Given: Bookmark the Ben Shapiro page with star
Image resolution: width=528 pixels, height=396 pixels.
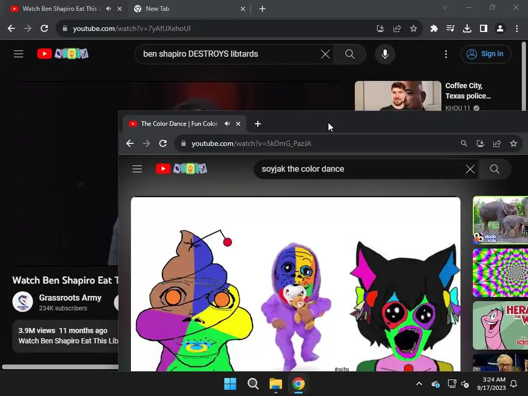Looking at the screenshot, I should point(414,29).
